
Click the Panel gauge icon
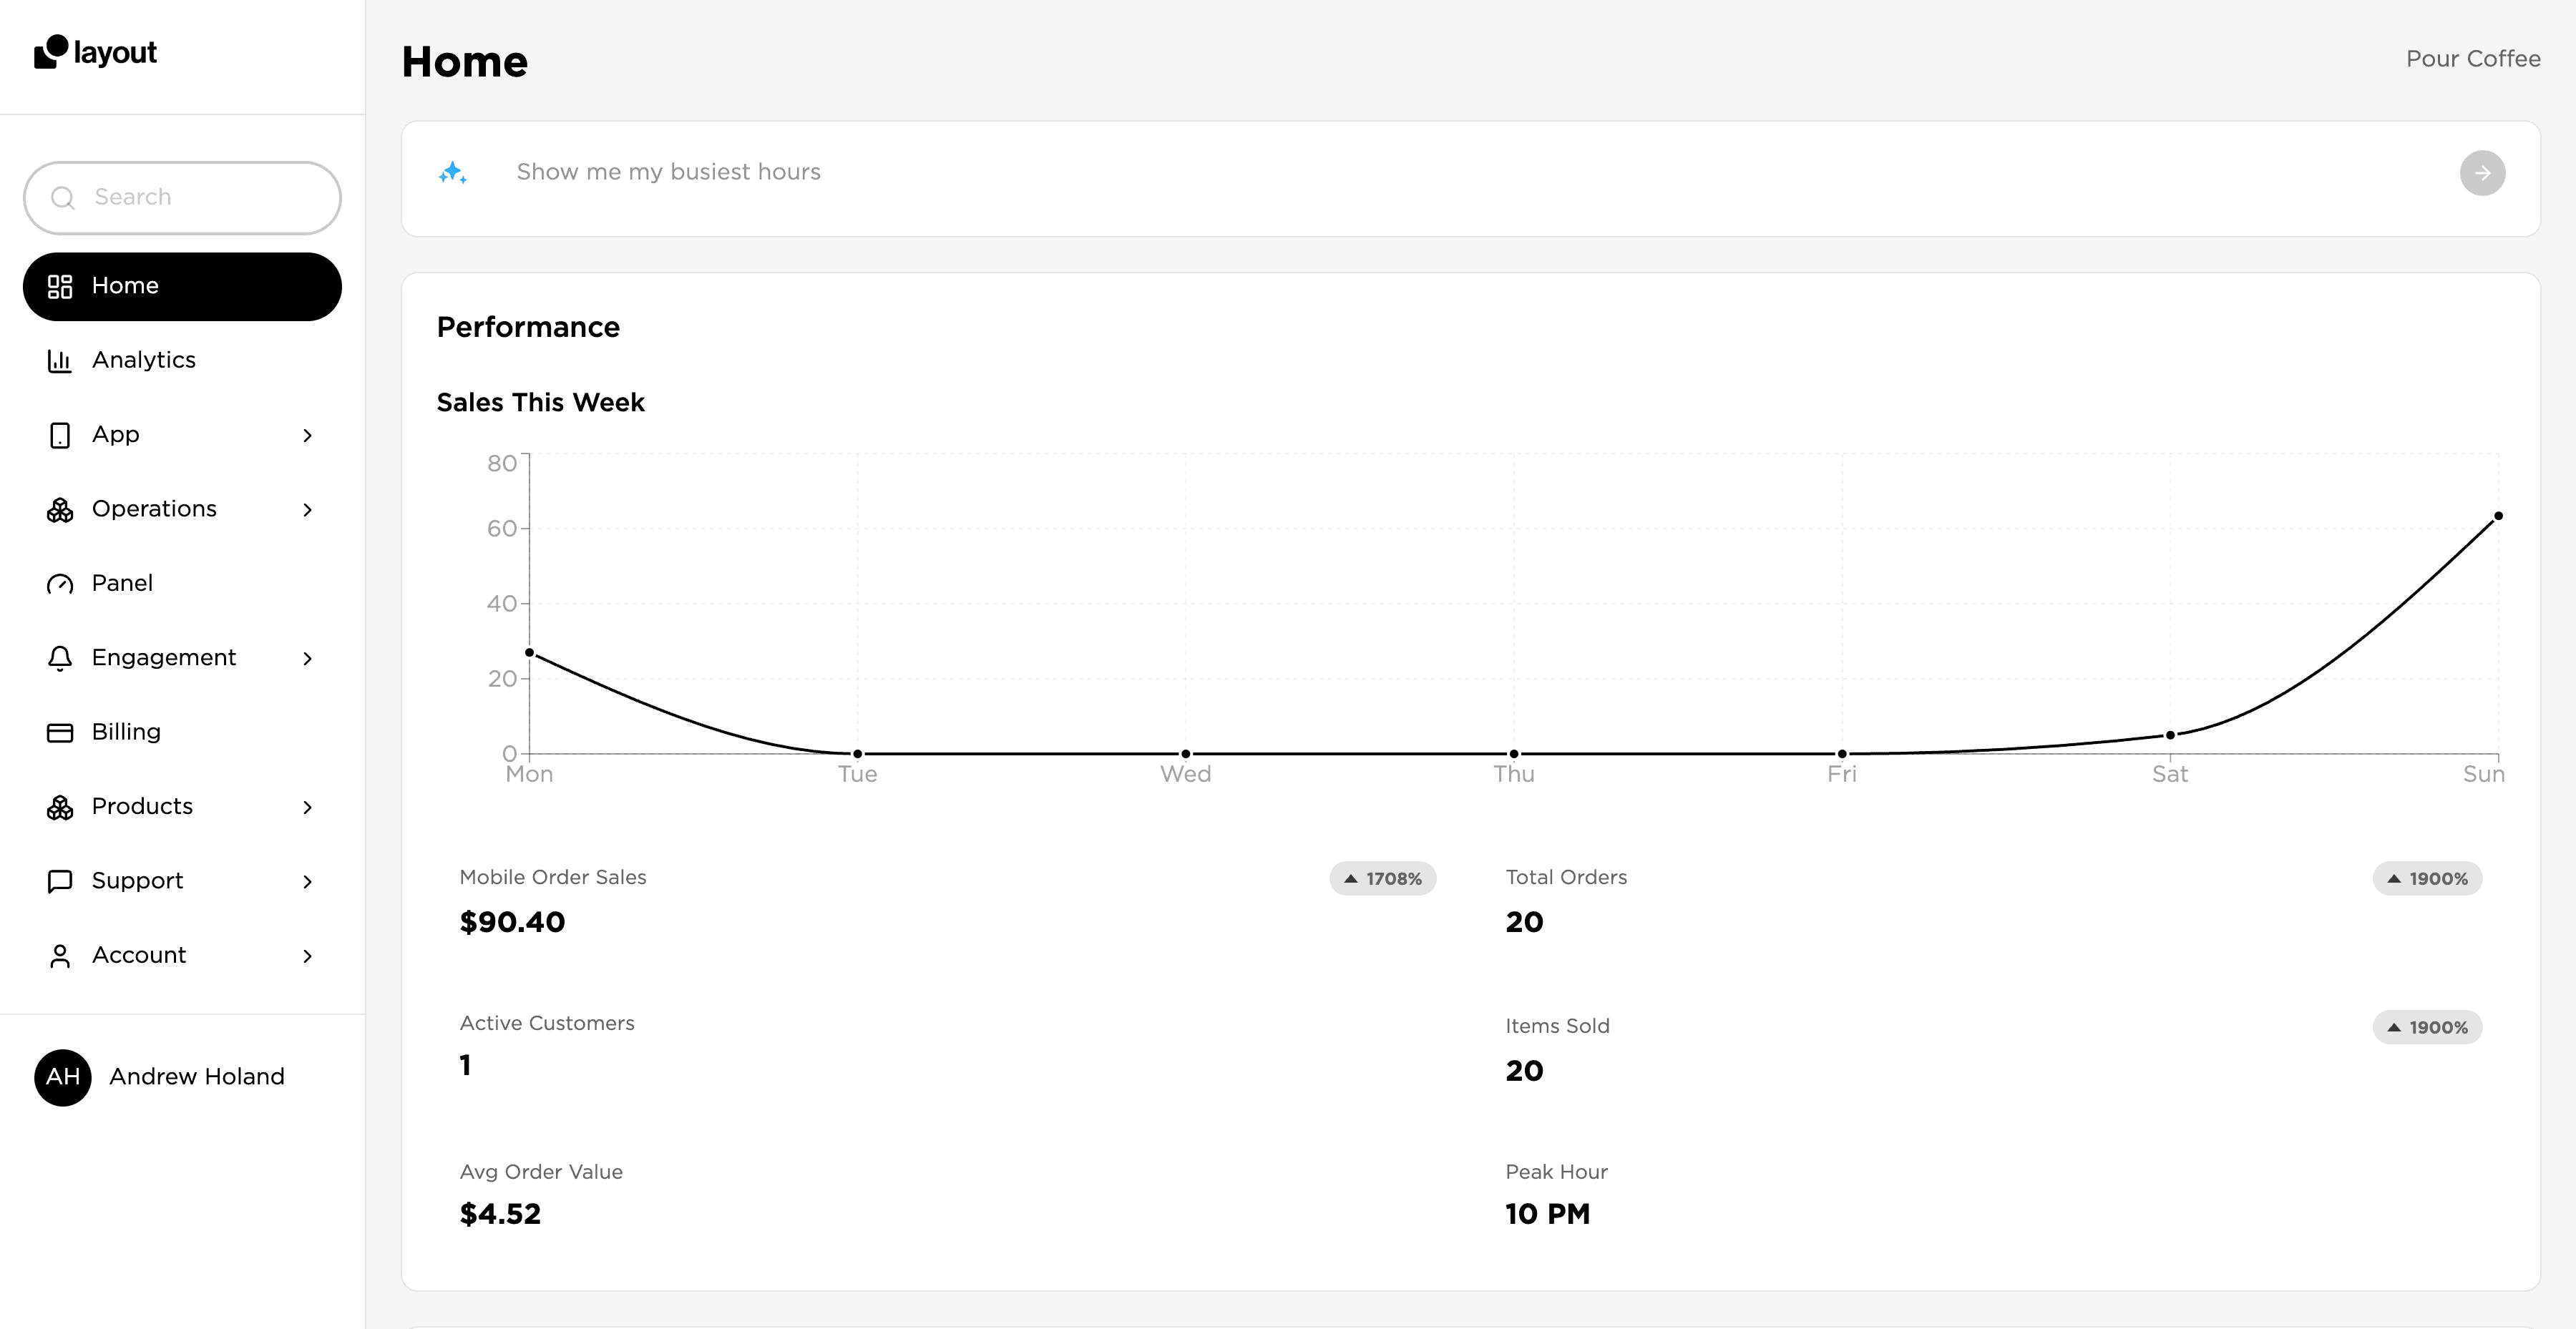click(x=60, y=584)
